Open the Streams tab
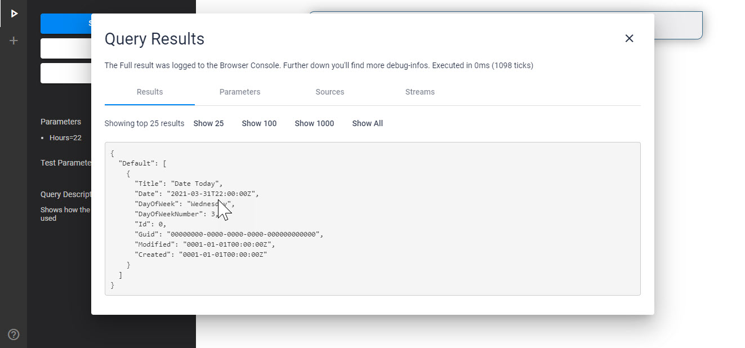Image resolution: width=745 pixels, height=348 pixels. point(420,92)
